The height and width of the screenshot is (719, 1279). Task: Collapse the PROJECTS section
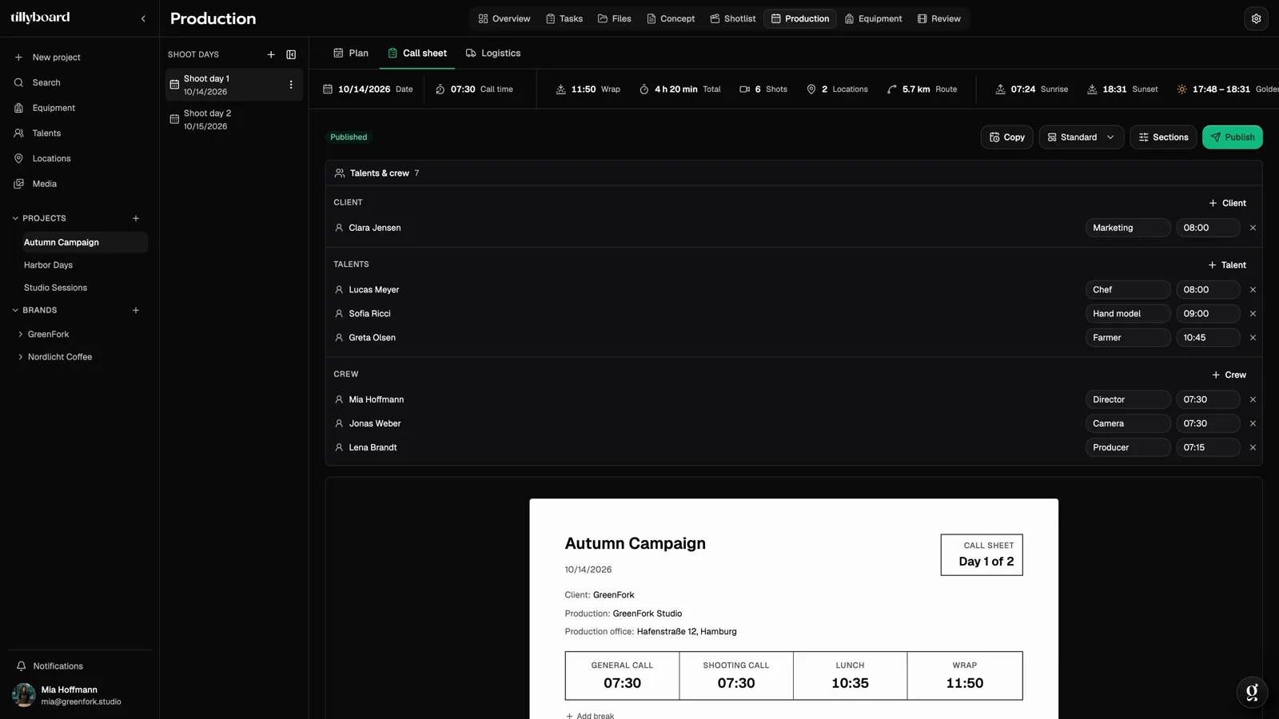click(x=15, y=218)
